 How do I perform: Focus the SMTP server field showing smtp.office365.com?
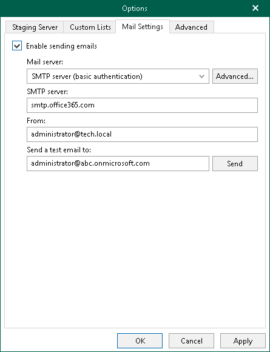coord(143,105)
